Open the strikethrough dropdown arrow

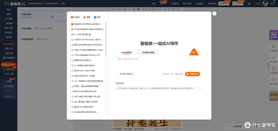(126, 9)
